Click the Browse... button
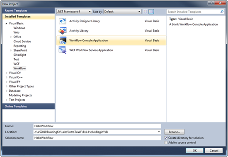 pyautogui.click(x=175, y=132)
